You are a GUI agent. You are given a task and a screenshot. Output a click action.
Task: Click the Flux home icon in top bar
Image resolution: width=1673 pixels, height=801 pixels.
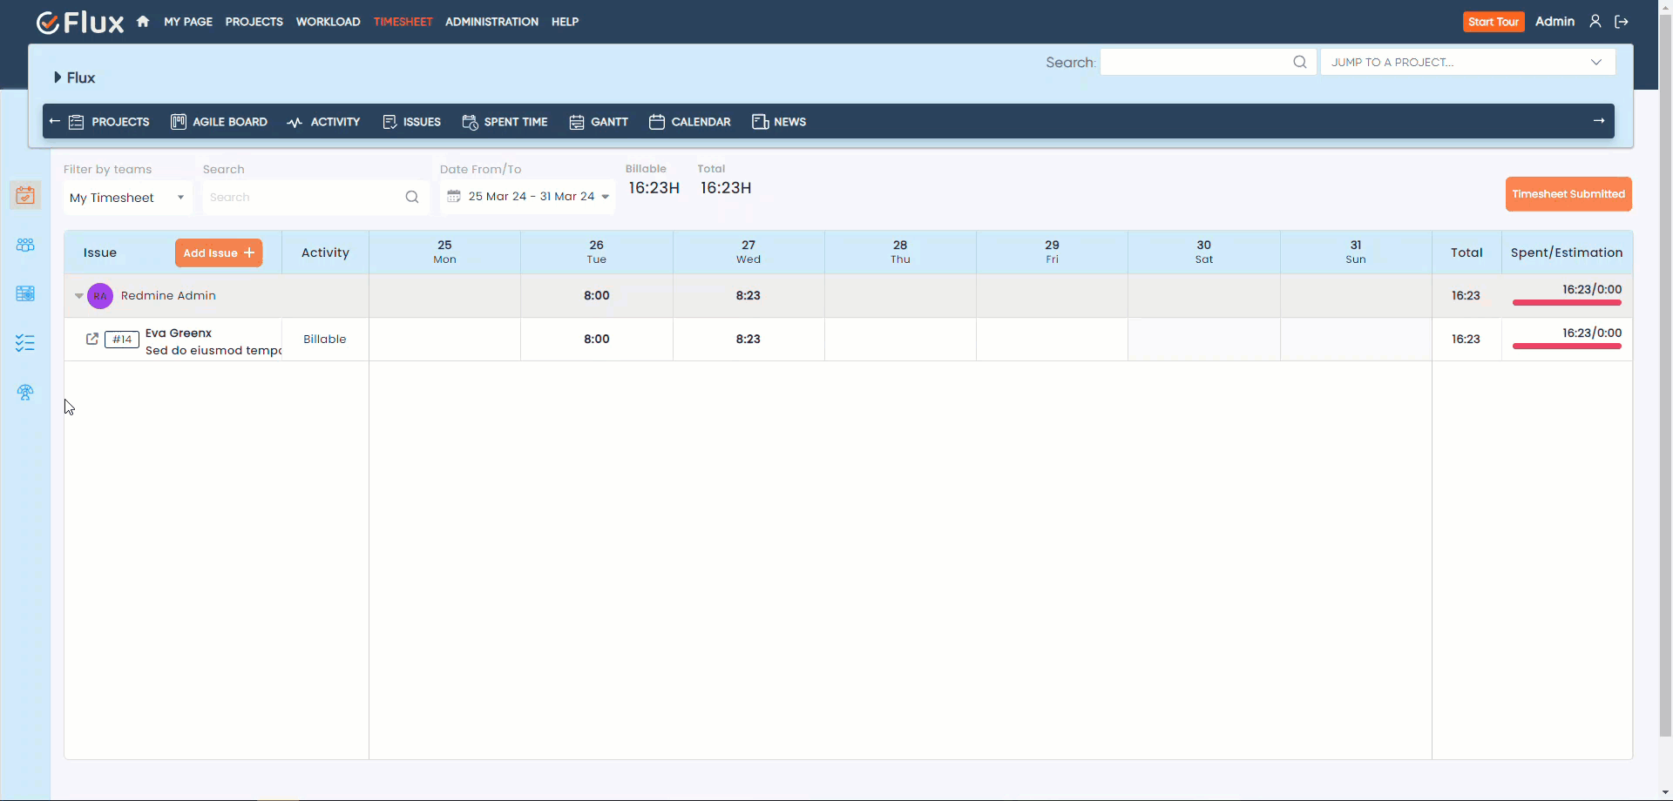[142, 21]
